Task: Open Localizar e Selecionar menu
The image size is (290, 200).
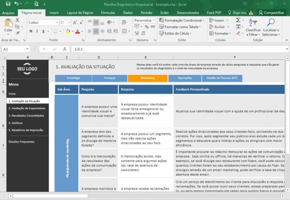Action: pyautogui.click(x=271, y=28)
